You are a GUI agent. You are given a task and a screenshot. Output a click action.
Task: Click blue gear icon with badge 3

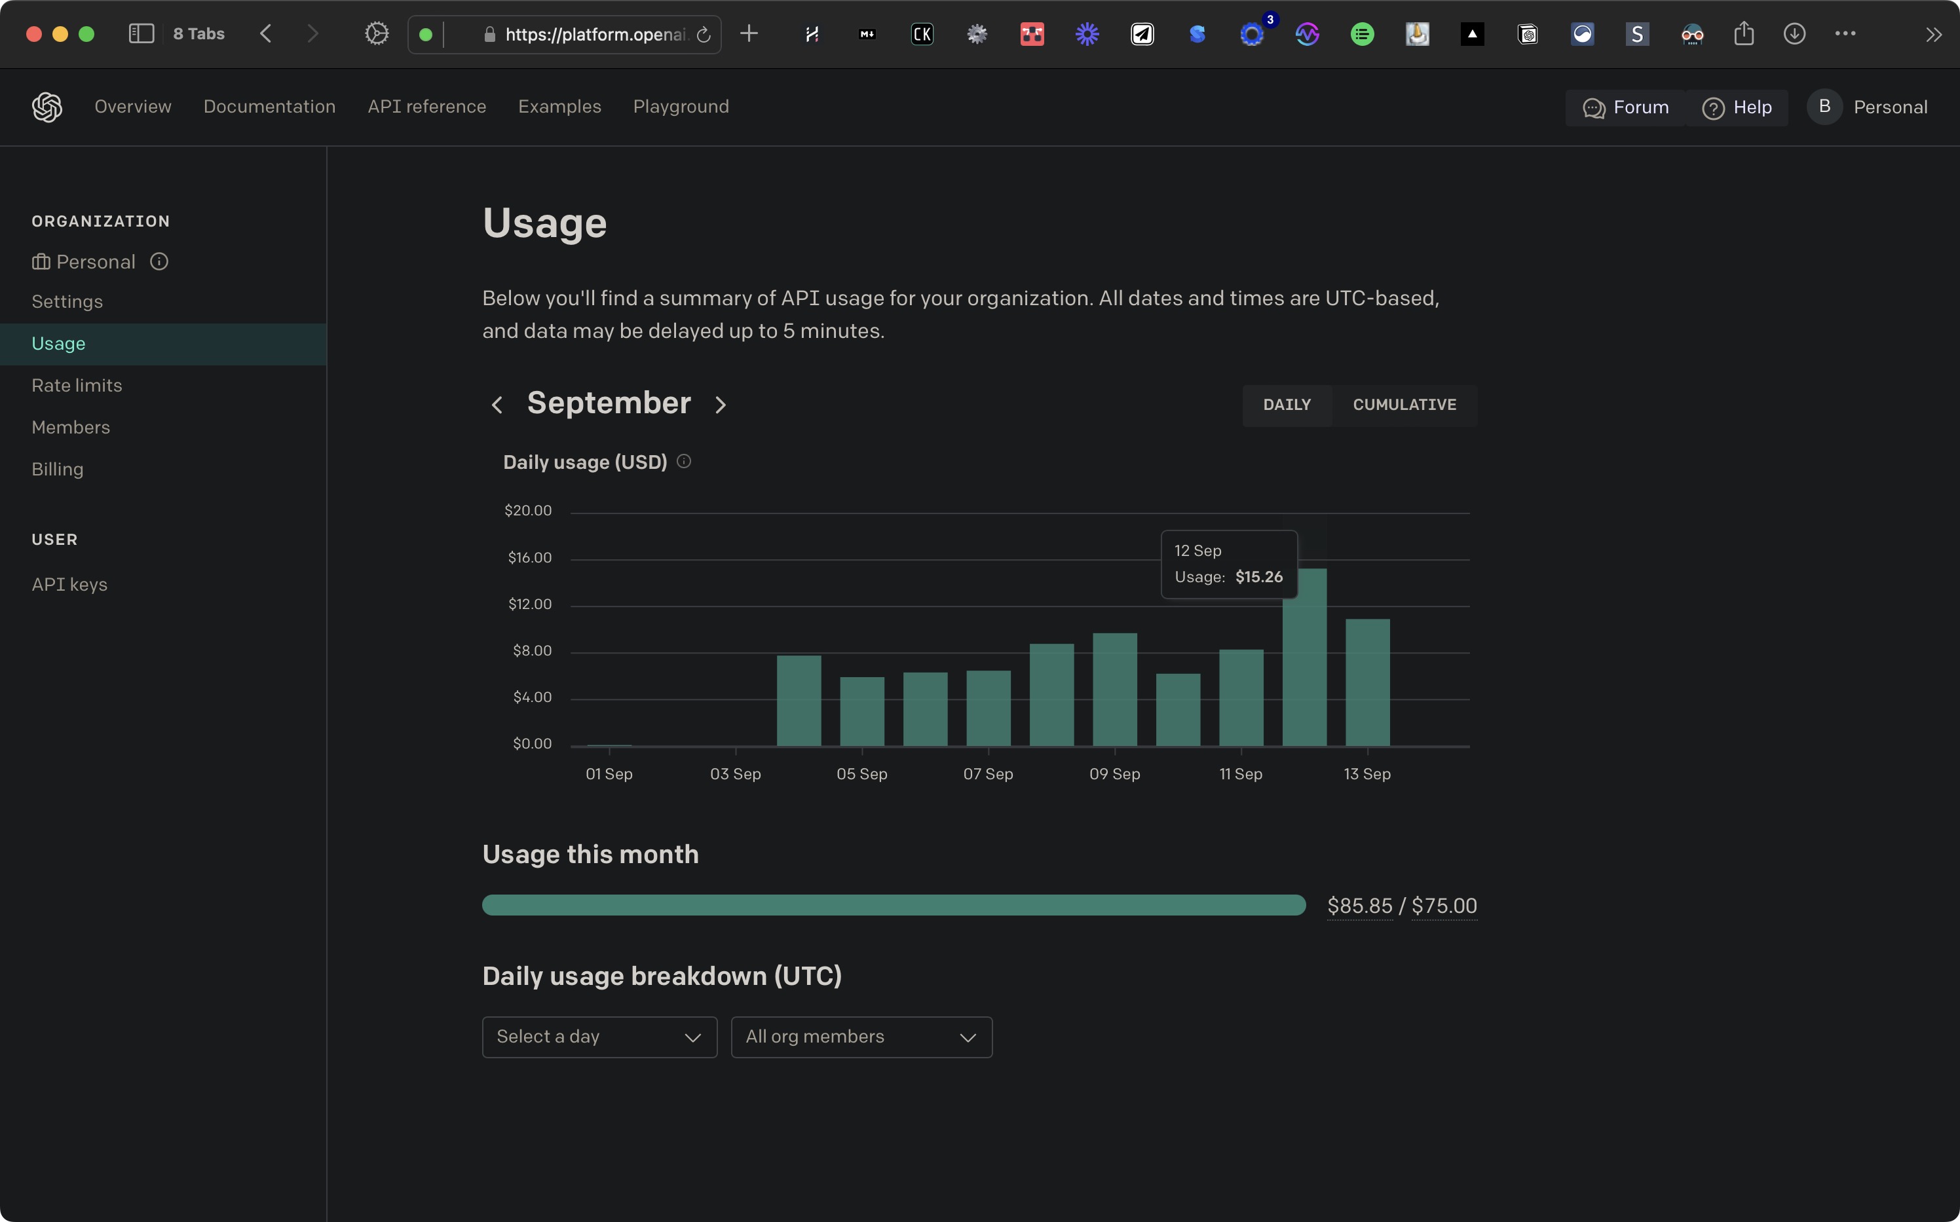pos(1252,34)
